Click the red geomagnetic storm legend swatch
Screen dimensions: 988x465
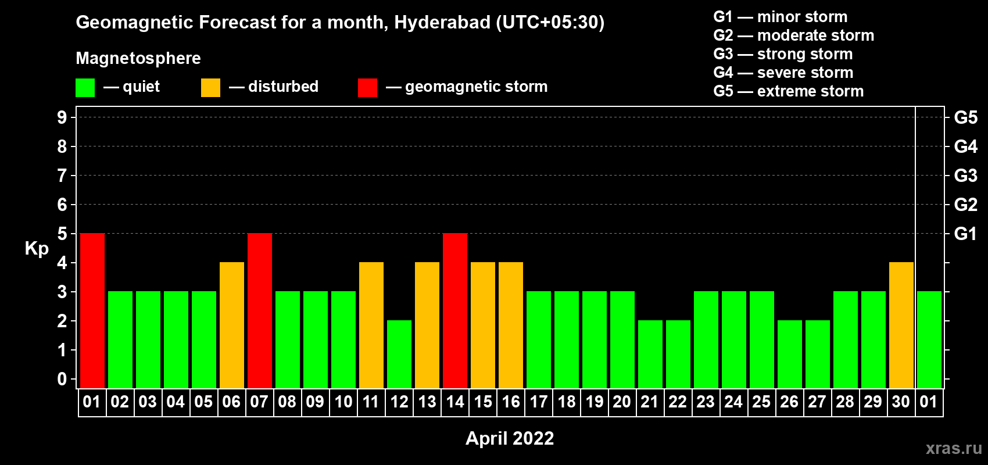[x=367, y=88]
